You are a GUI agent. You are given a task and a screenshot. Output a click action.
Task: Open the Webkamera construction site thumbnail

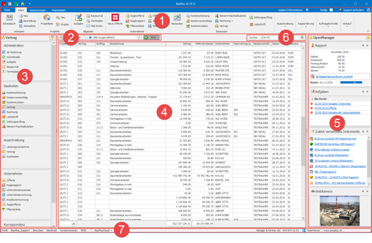(x=340, y=211)
